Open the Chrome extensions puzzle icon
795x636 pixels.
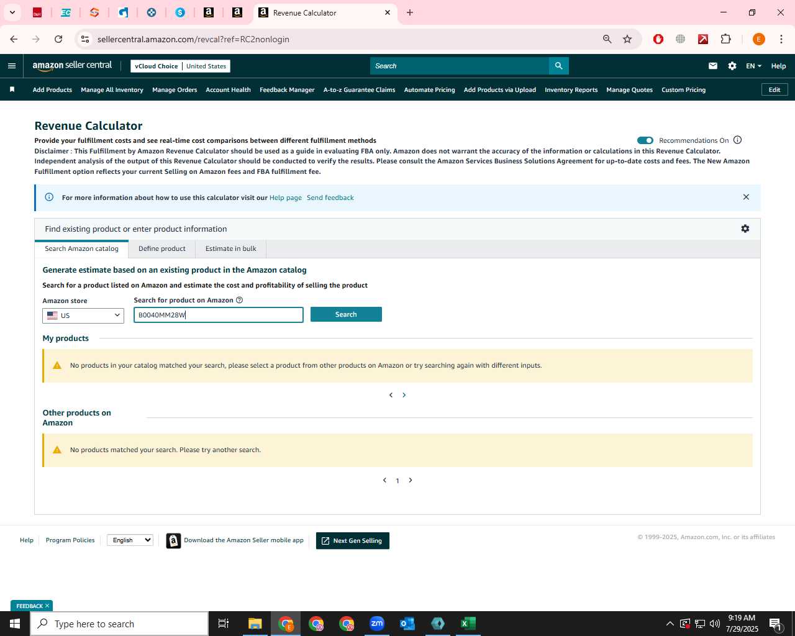[x=725, y=39]
